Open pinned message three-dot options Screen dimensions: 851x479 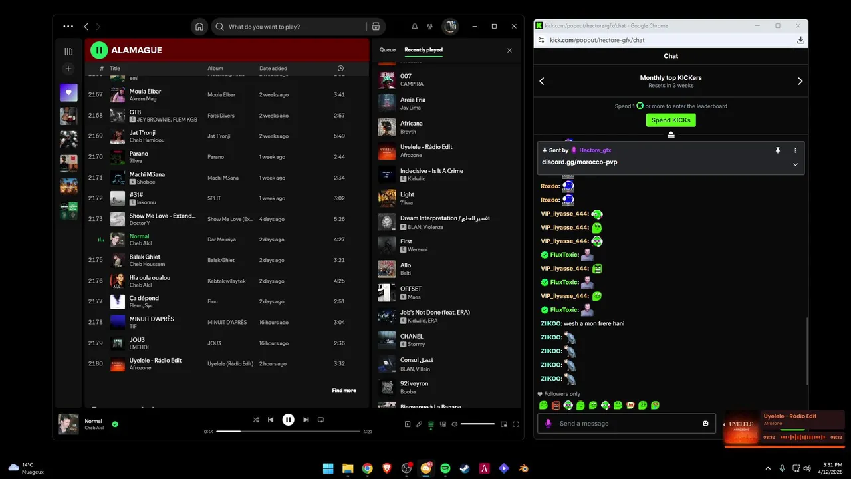[795, 150]
